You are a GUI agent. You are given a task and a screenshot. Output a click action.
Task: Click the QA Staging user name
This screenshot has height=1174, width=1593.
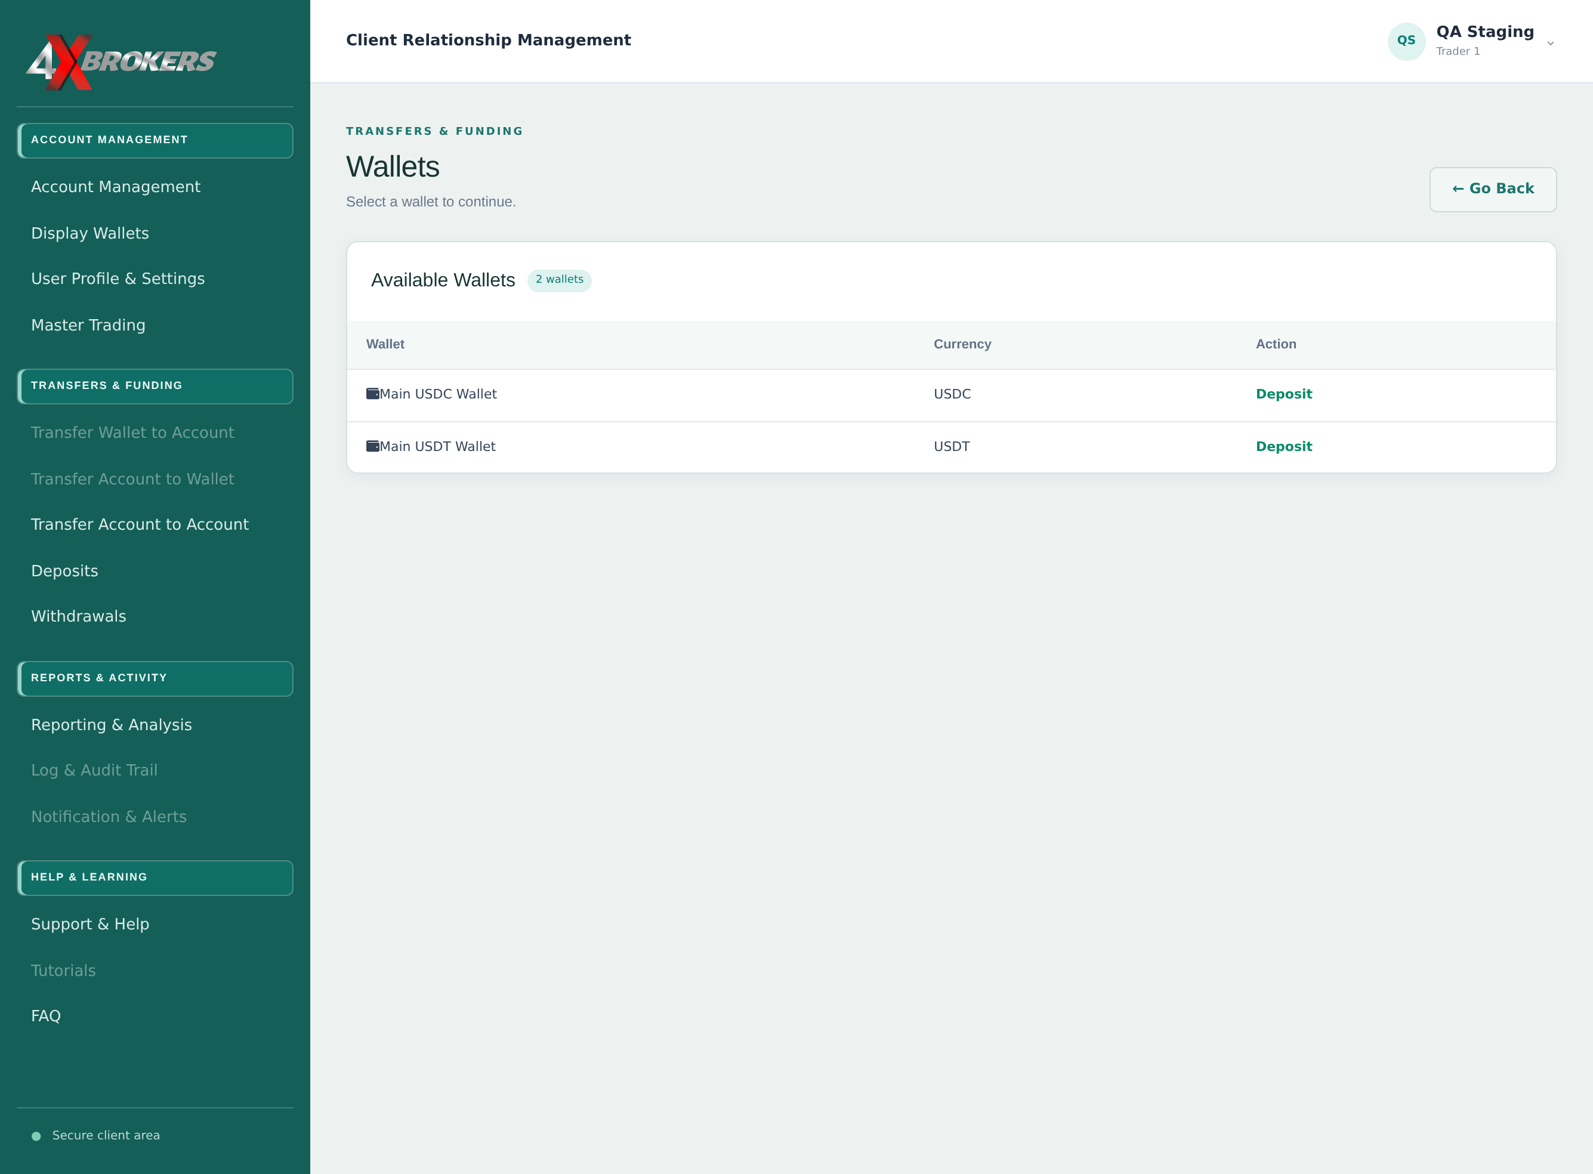pyautogui.click(x=1485, y=32)
